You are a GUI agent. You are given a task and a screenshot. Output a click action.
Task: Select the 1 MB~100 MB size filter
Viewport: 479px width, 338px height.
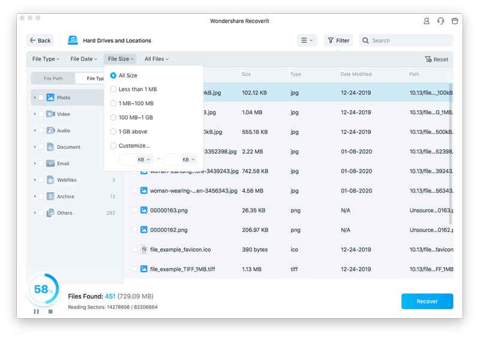113,103
